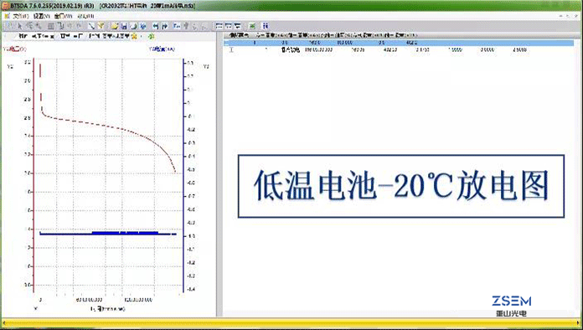The image size is (583, 330).
Task: Open the 文件(F) menu
Action: (x=20, y=16)
